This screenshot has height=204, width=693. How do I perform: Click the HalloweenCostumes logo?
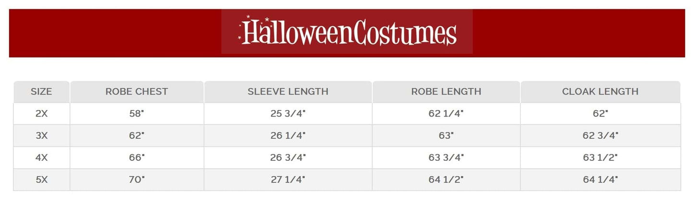coord(347,32)
